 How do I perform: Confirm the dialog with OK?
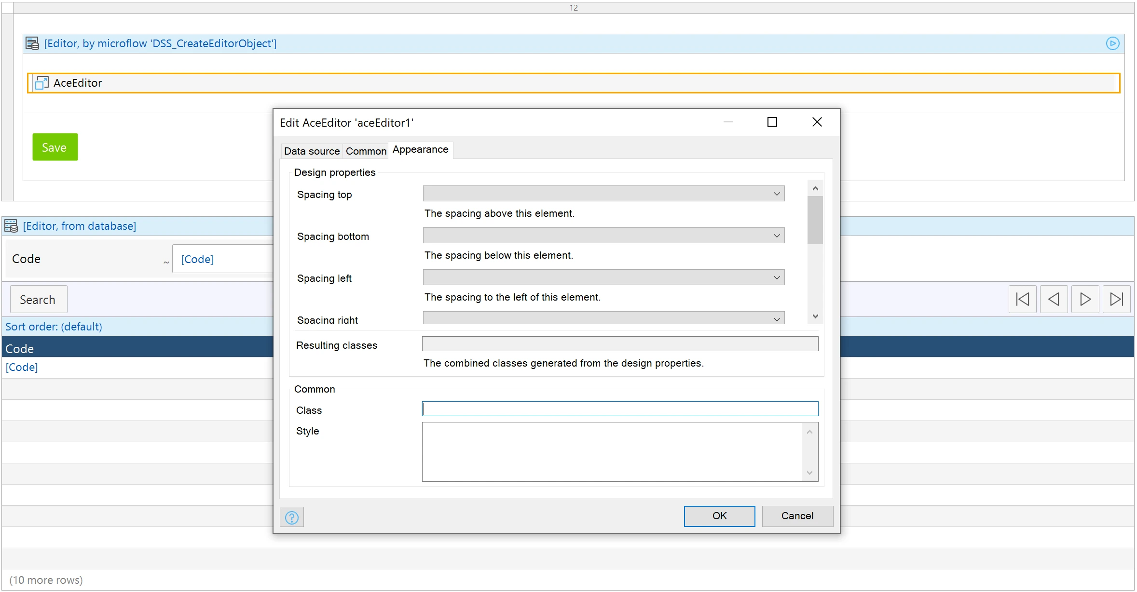tap(719, 516)
